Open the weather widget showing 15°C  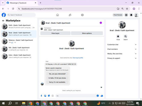click(x=101, y=103)
